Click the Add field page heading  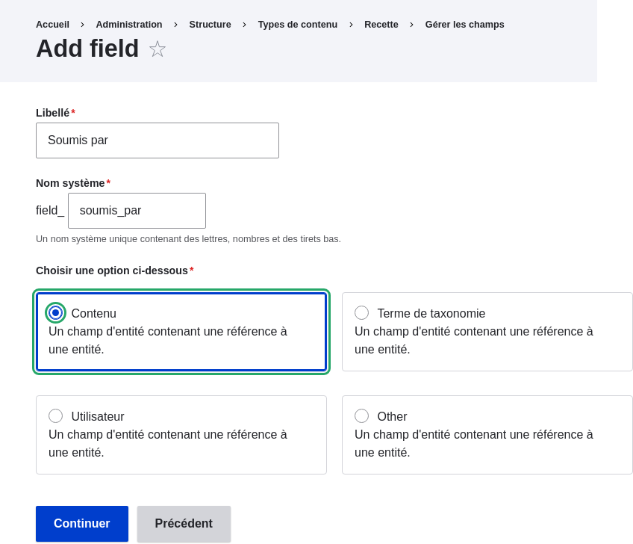87,49
